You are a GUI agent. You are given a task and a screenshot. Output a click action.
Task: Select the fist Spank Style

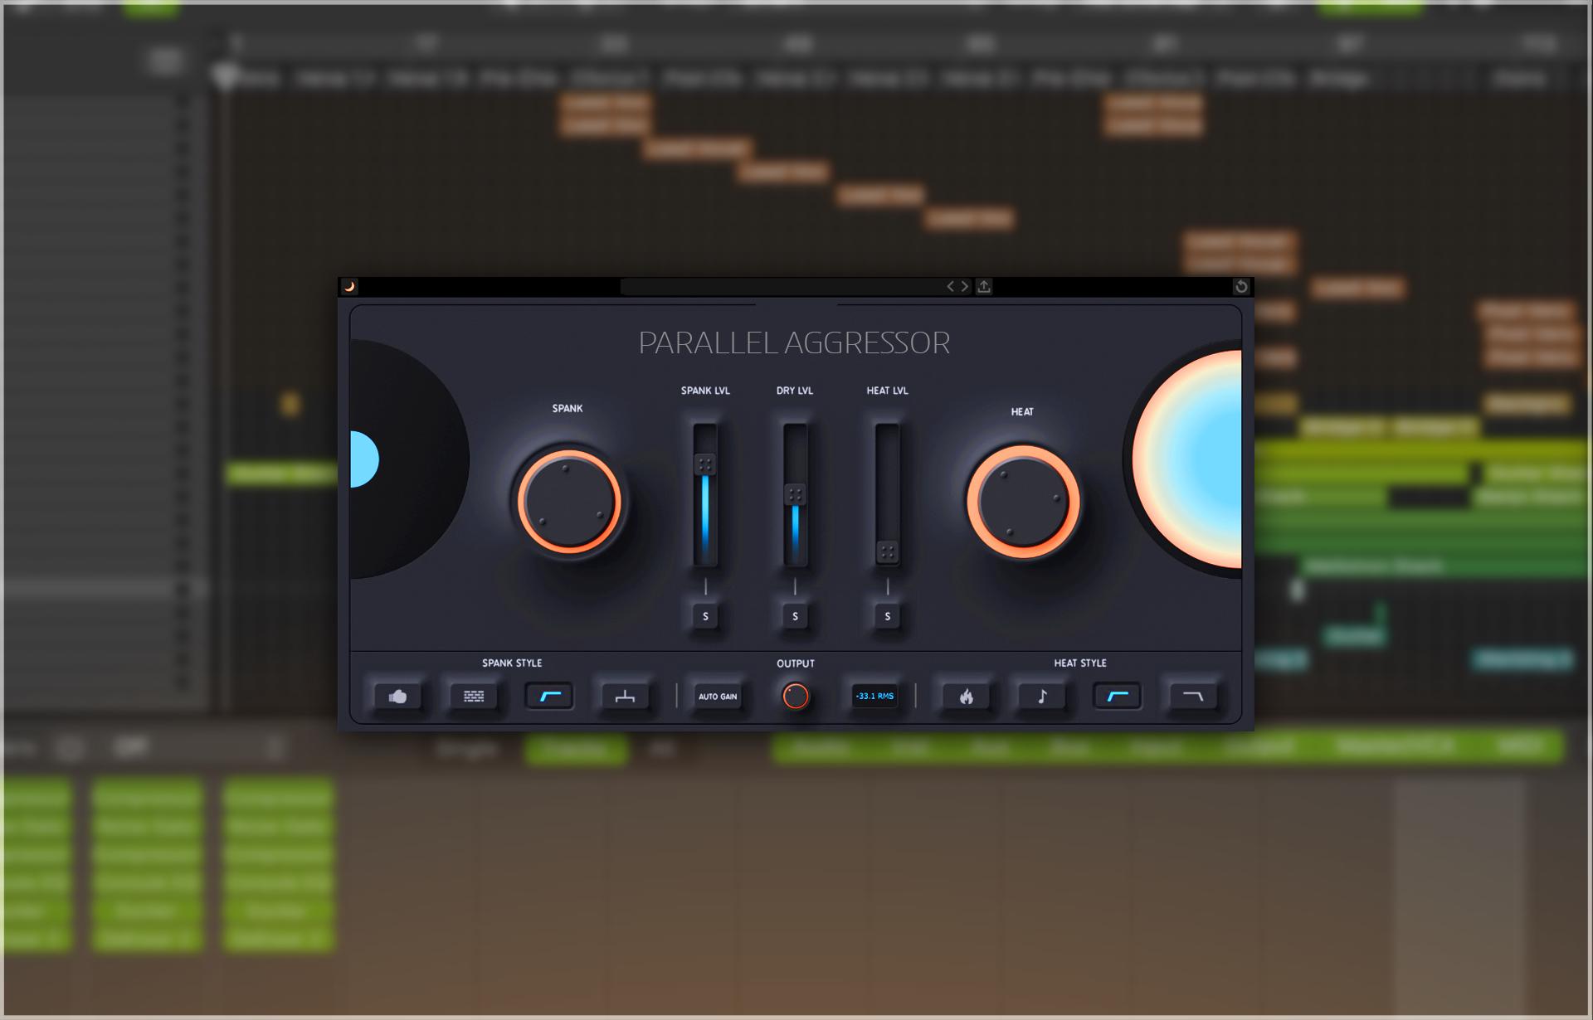click(397, 697)
